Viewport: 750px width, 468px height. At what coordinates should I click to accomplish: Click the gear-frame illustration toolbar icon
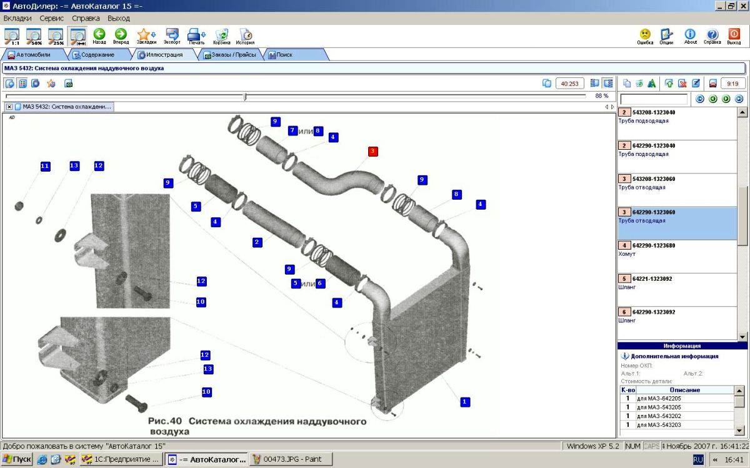(36, 83)
